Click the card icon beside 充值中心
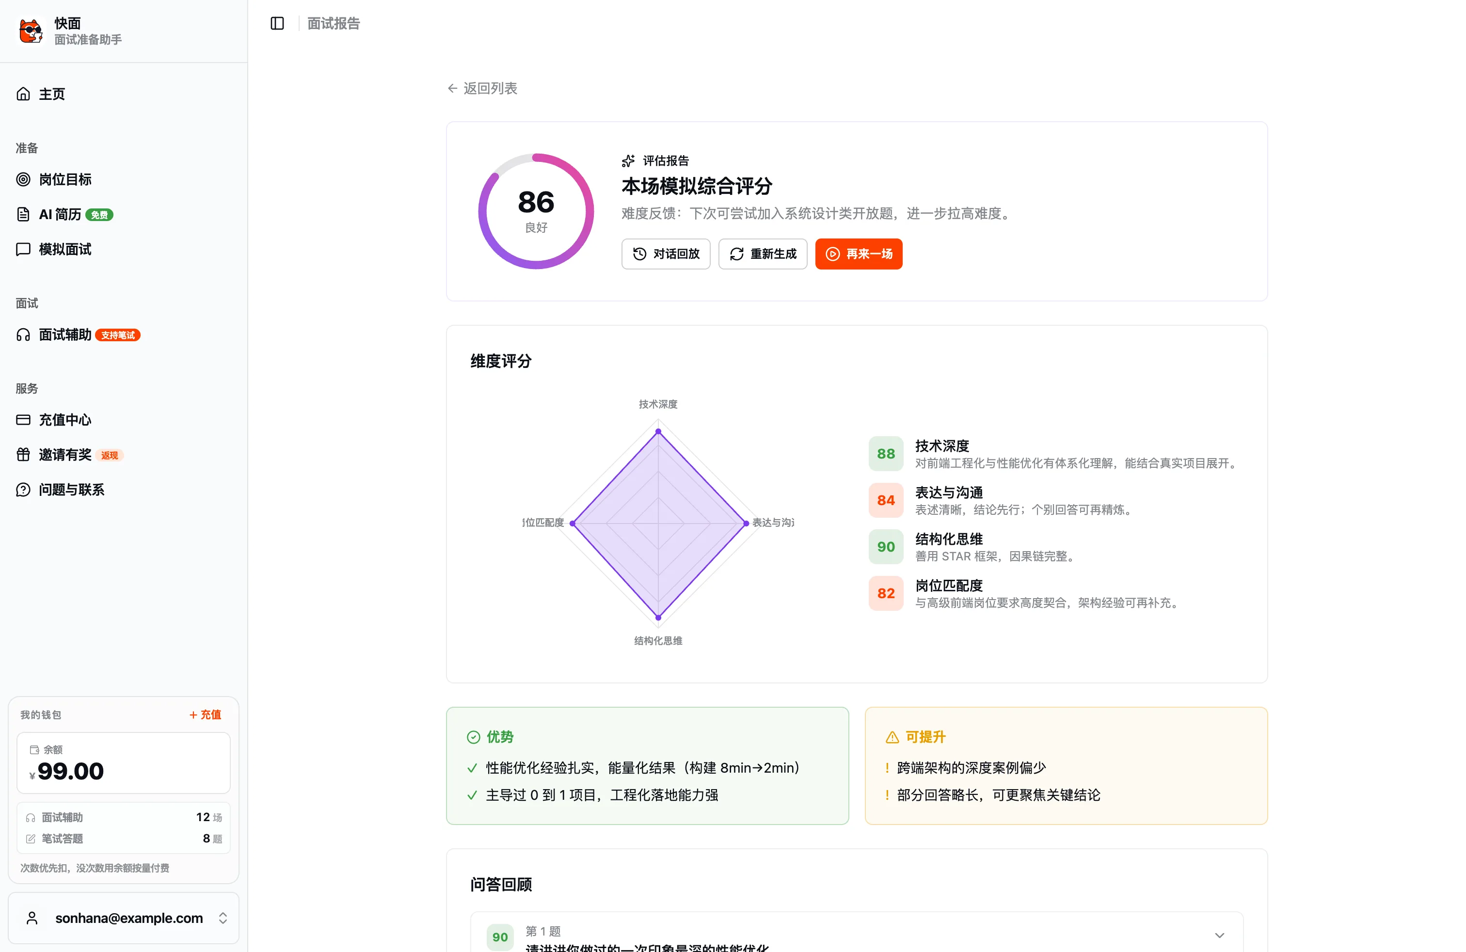This screenshot has width=1466, height=952. (x=23, y=420)
